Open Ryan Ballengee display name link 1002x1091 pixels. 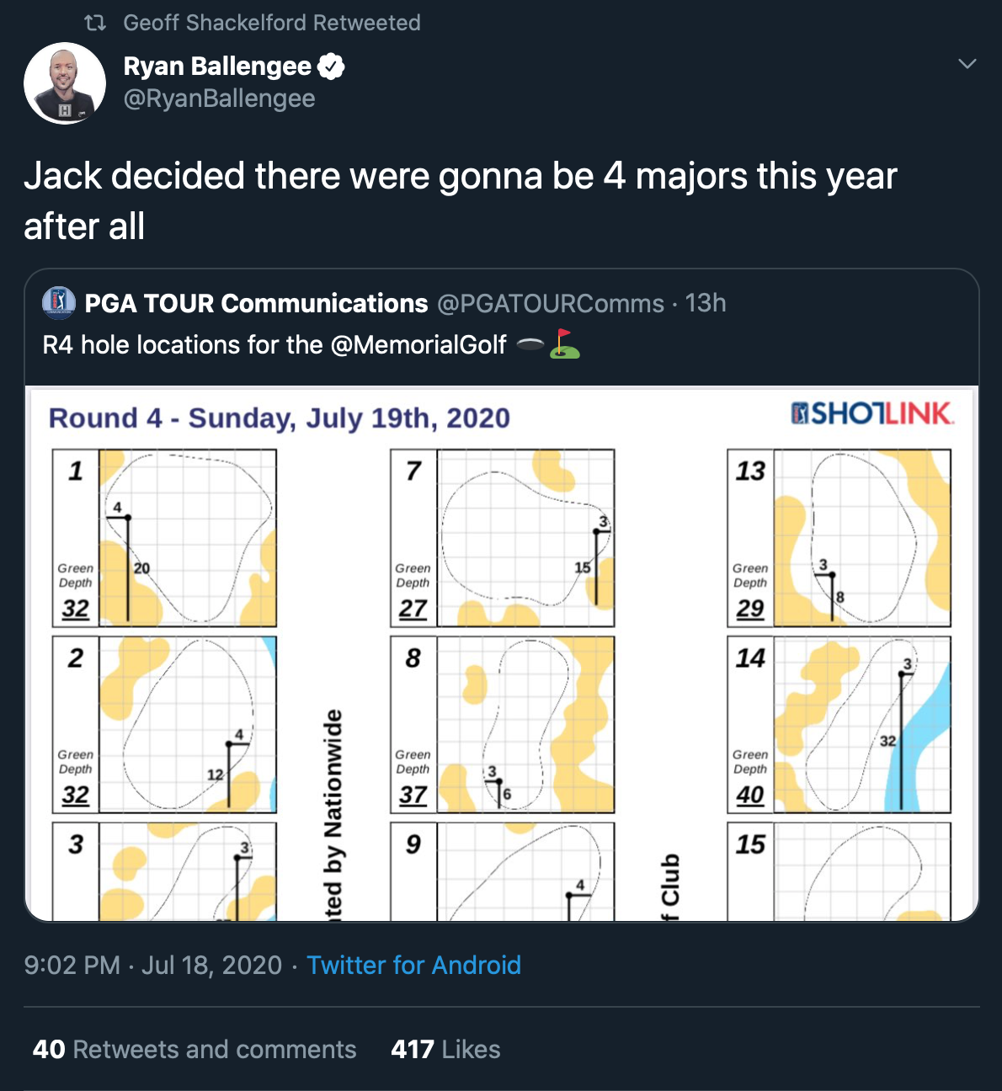tap(217, 66)
